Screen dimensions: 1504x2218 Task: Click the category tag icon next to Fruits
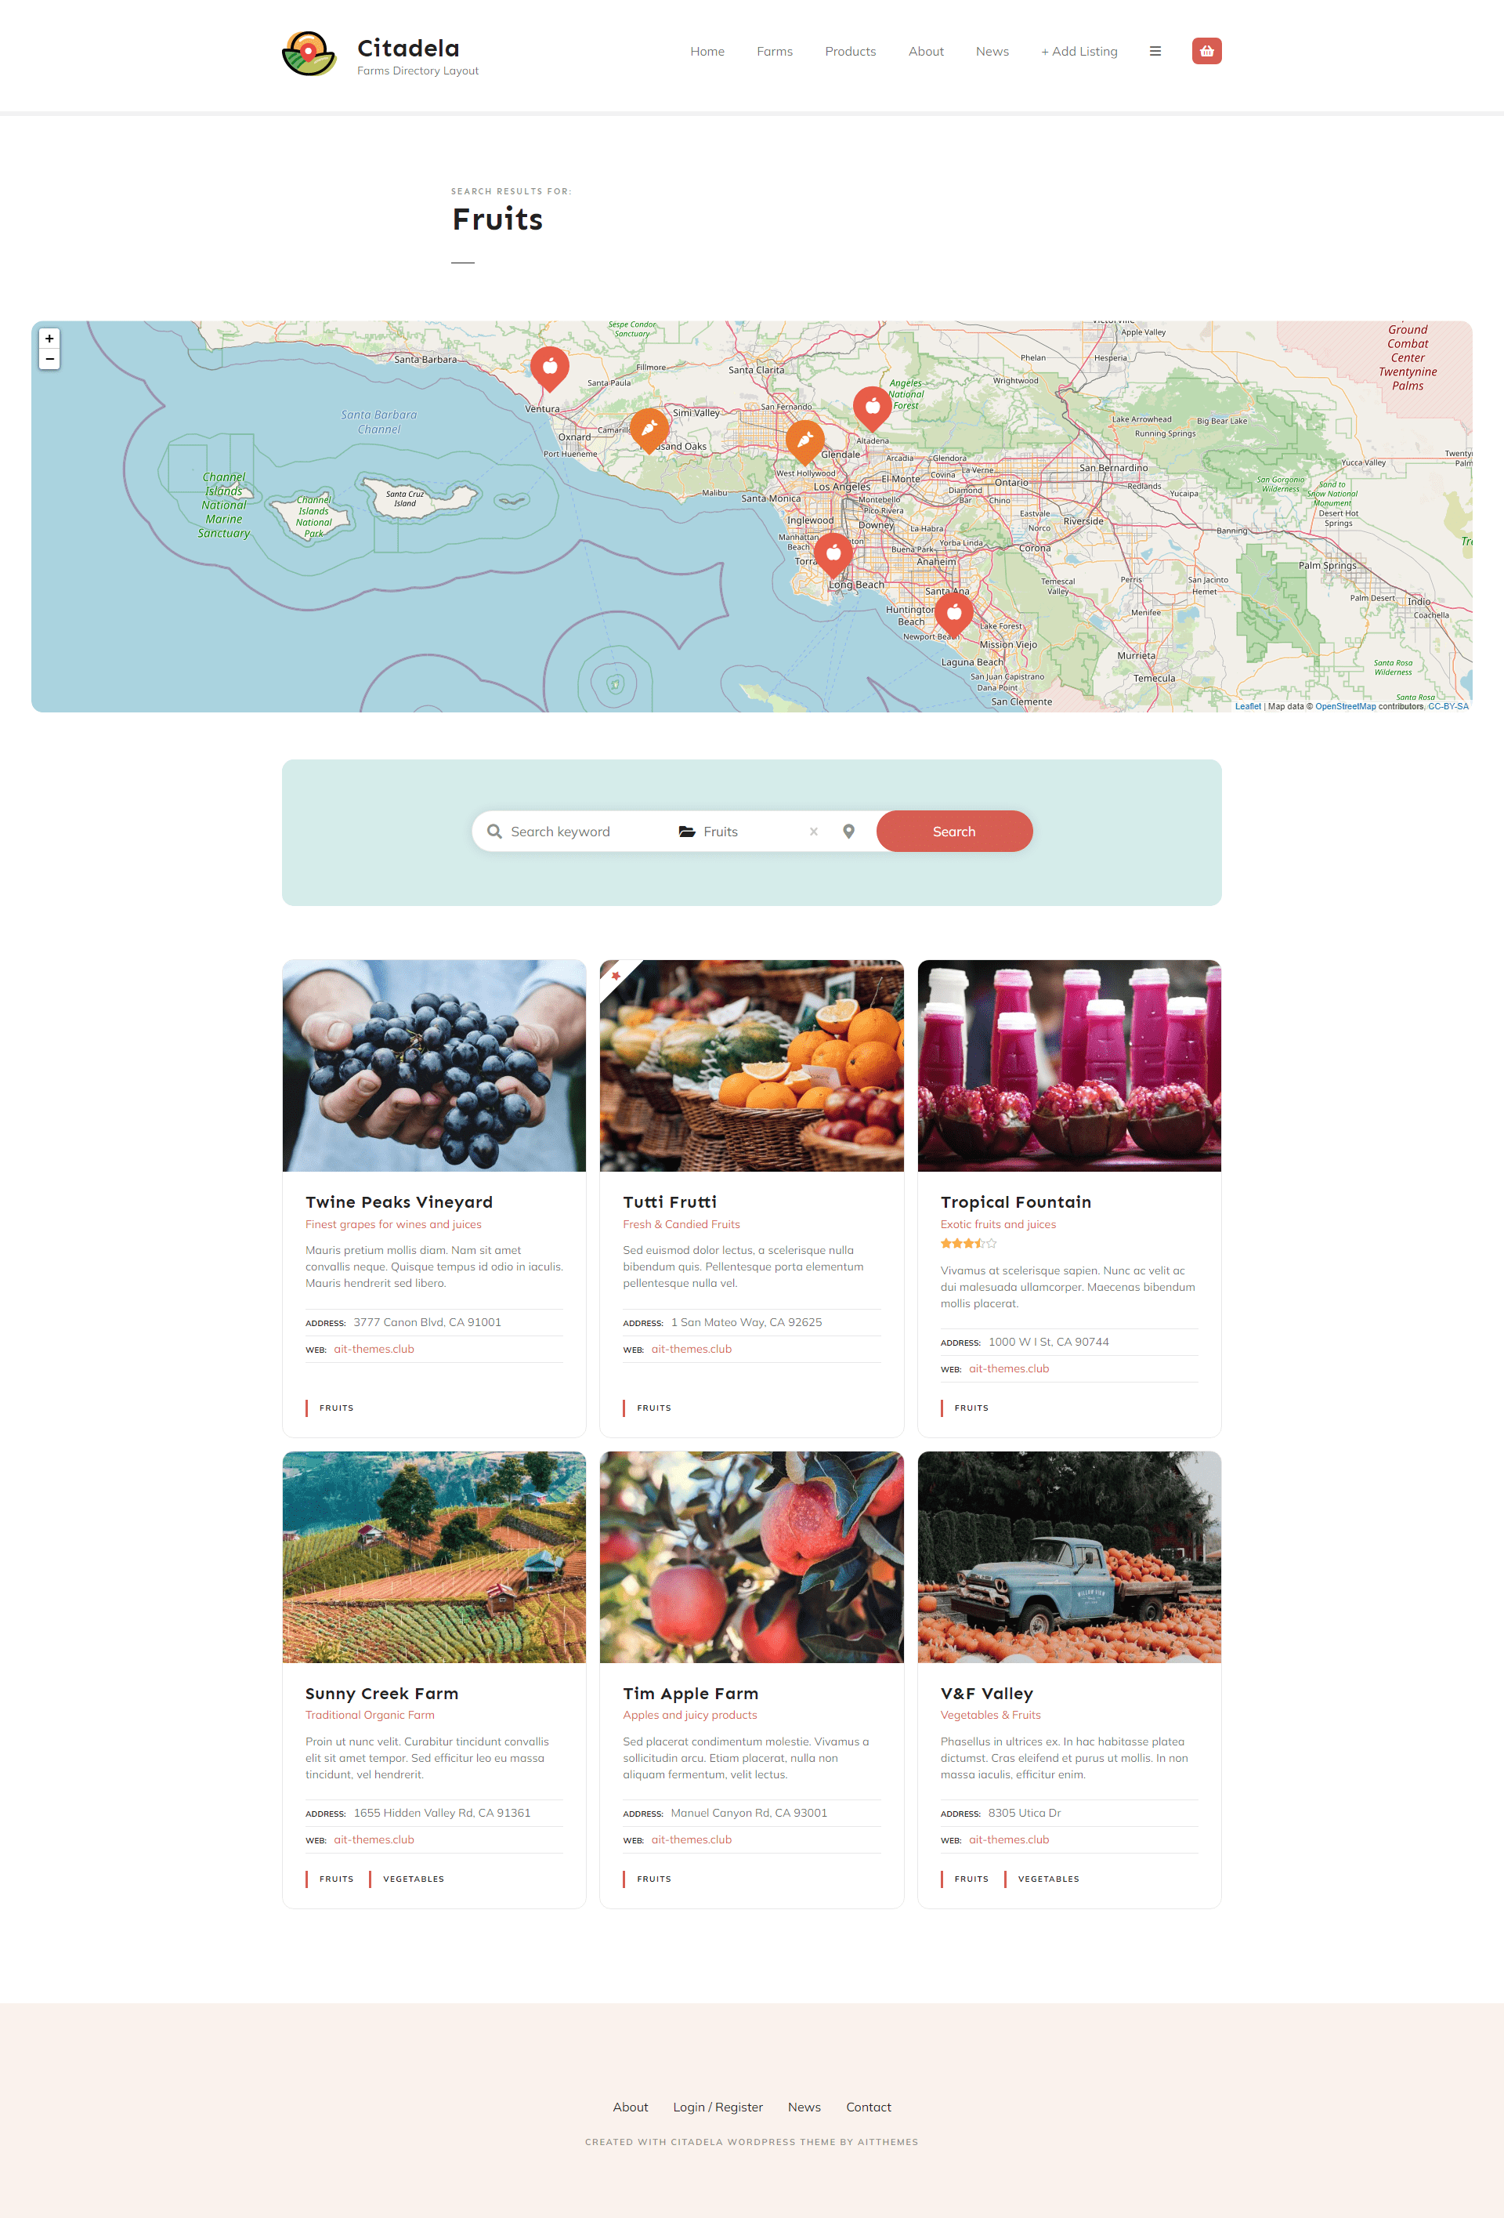tap(685, 831)
